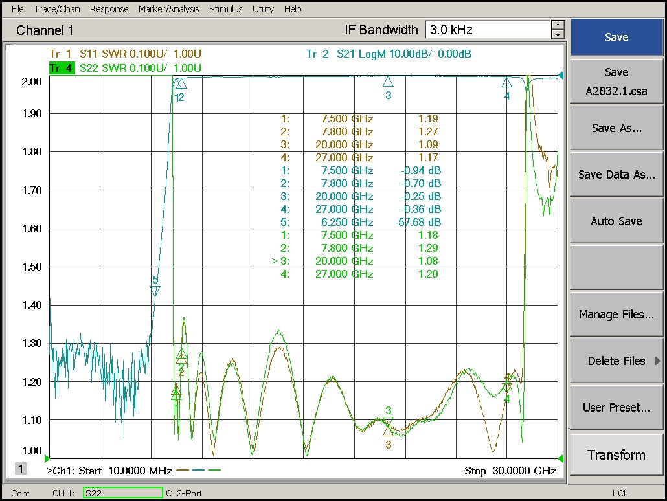Open the Response menu
Screen dimensions: 667x501
tap(109, 9)
